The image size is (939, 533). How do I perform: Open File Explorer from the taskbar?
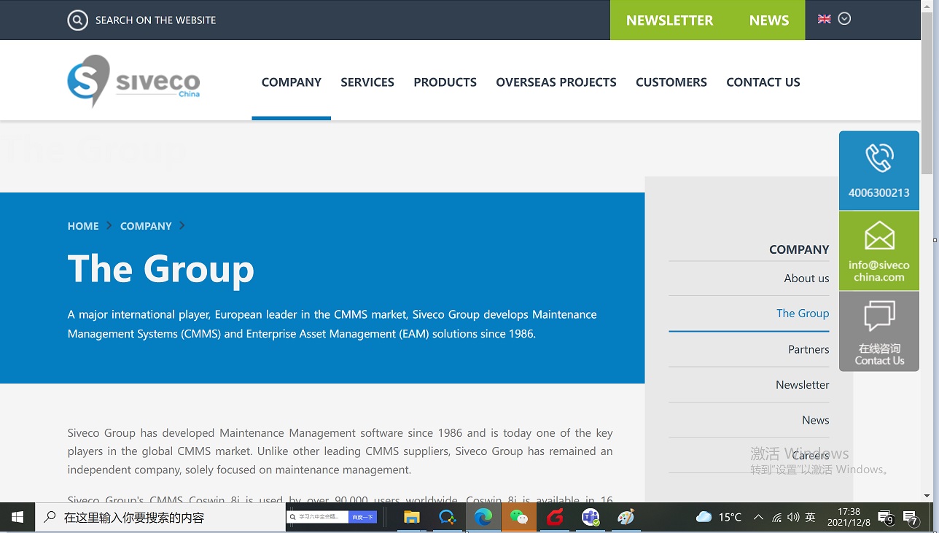point(412,518)
